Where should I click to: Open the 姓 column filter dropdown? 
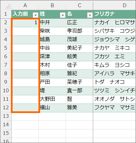pyautogui.click(x=63, y=15)
